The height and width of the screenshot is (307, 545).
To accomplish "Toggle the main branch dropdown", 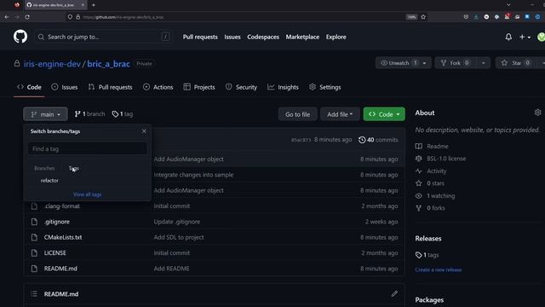I will (45, 114).
